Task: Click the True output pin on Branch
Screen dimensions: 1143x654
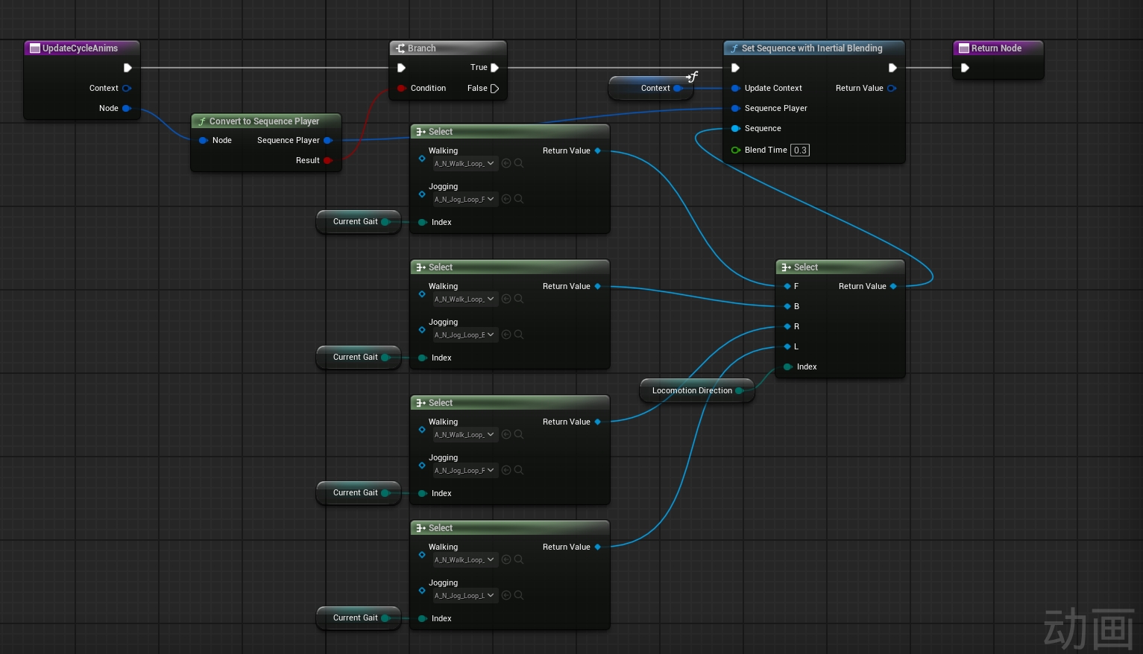Action: pyautogui.click(x=494, y=68)
